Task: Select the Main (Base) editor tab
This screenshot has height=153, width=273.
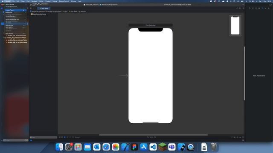Action: pyautogui.click(x=44, y=8)
